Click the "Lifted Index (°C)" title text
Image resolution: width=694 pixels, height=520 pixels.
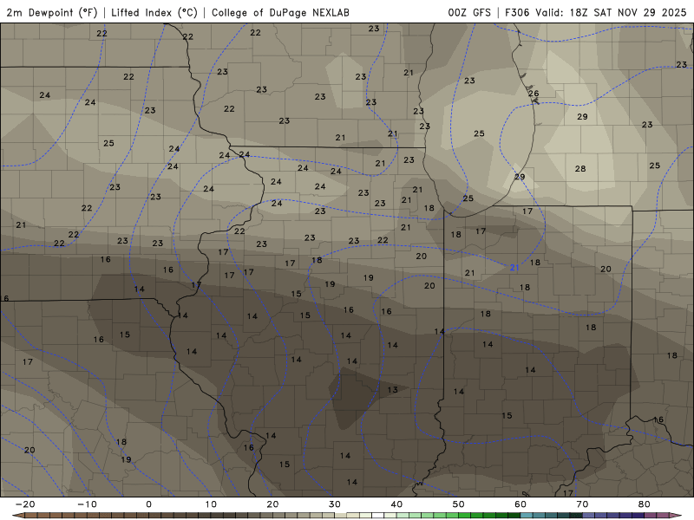[154, 13]
